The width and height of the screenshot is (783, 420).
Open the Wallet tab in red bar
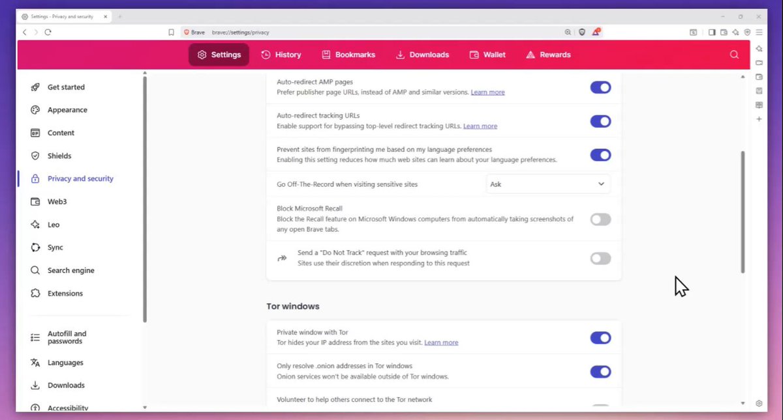[487, 55]
